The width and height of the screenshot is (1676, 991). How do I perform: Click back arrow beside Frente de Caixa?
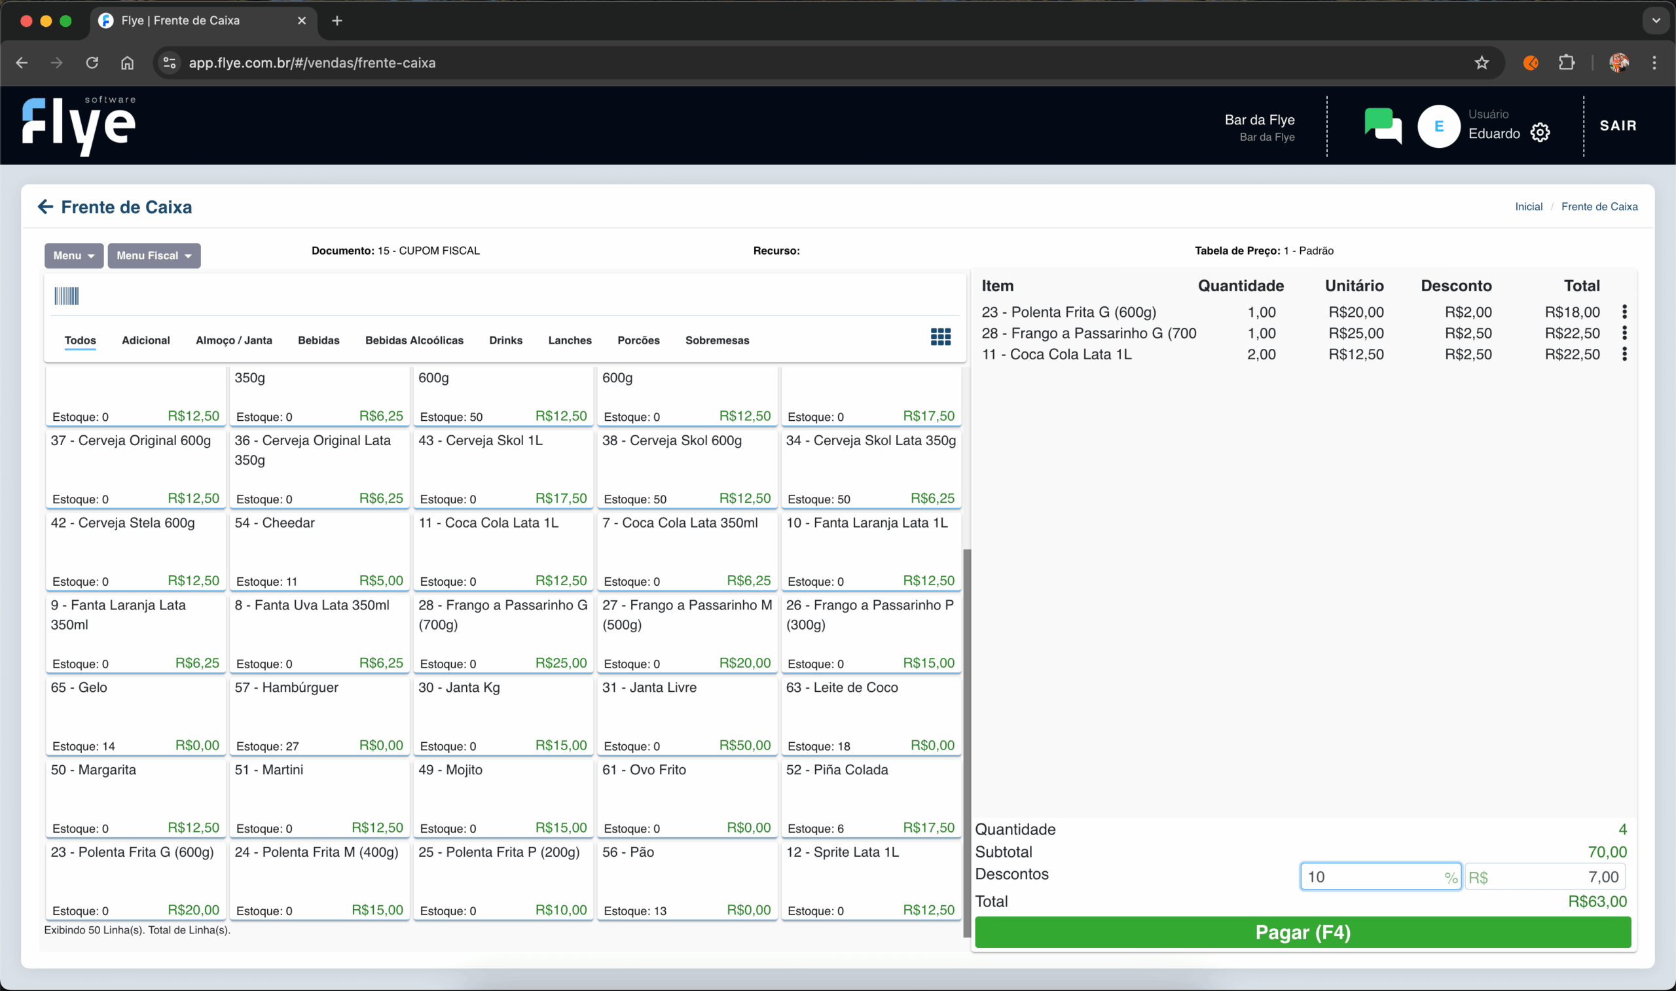[x=45, y=207]
